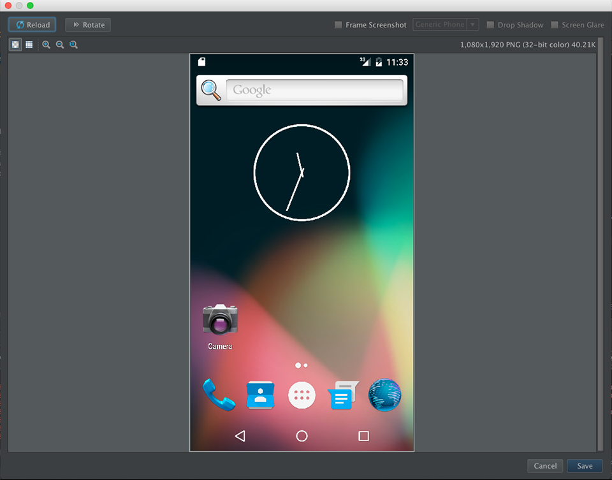Click the vertical scrollbar of the preview

click(x=601, y=244)
